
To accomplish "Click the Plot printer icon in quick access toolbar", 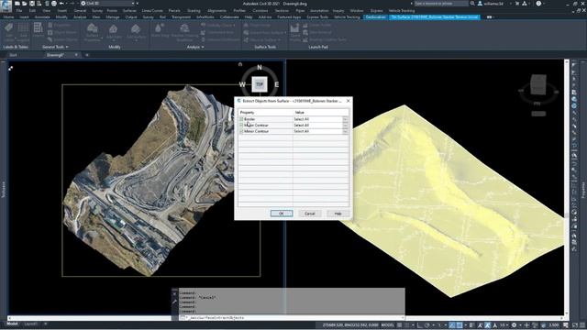I will tap(54, 4).
